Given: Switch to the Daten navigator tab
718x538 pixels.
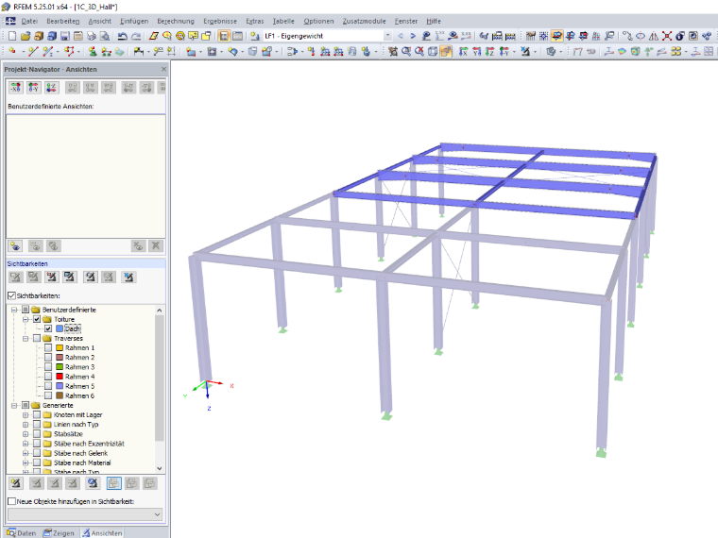Looking at the screenshot, I should pos(22,533).
